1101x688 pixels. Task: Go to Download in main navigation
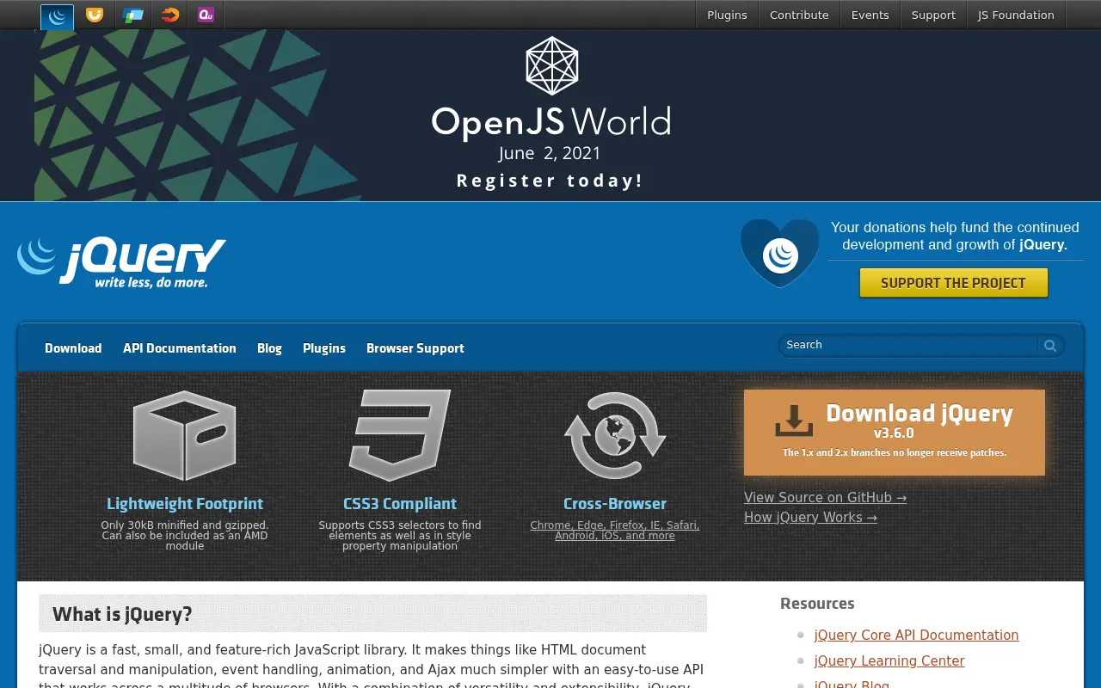(x=73, y=348)
